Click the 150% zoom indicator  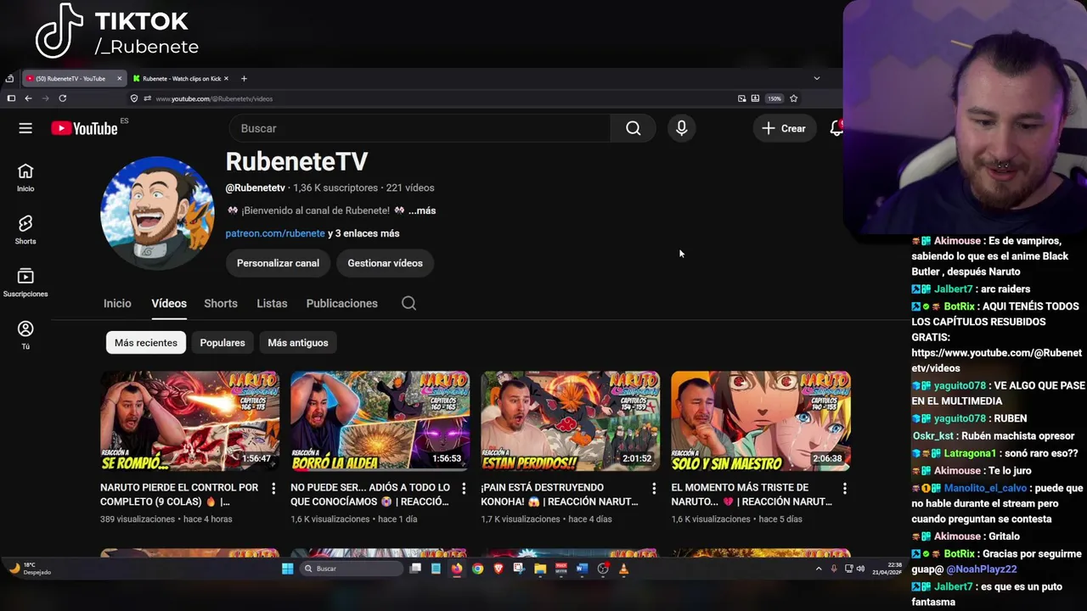click(774, 98)
